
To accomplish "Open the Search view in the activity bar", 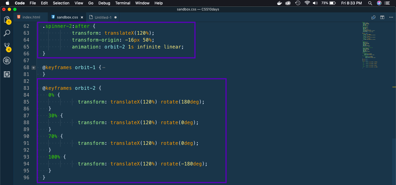I will (x=7, y=33).
